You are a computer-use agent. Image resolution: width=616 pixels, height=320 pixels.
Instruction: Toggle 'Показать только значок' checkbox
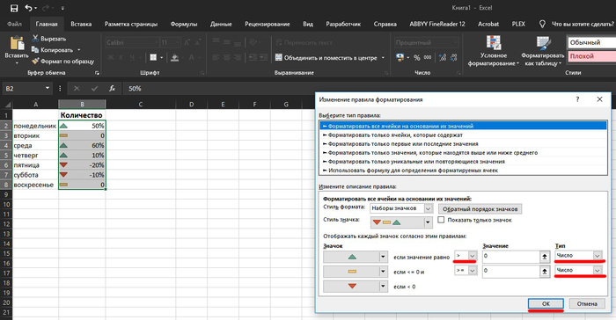pyautogui.click(x=441, y=220)
